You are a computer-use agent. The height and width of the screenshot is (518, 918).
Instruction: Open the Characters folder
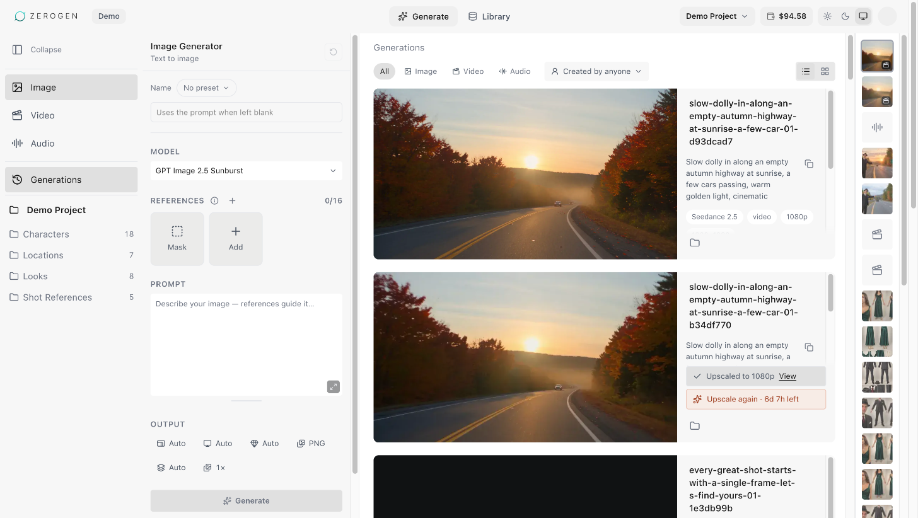click(71, 234)
